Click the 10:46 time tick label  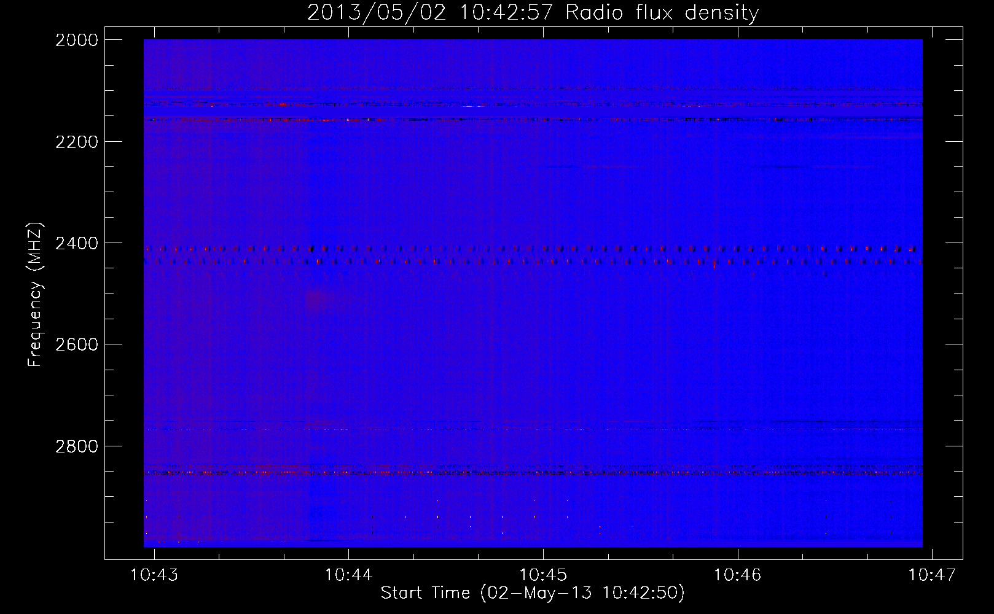[x=737, y=575]
